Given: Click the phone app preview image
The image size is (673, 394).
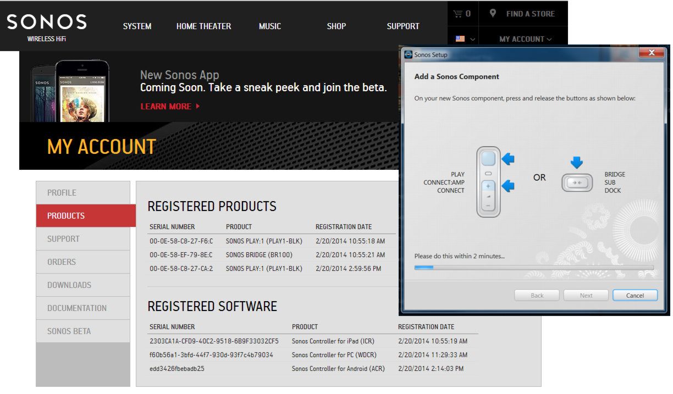Looking at the screenshot, I should click(70, 91).
